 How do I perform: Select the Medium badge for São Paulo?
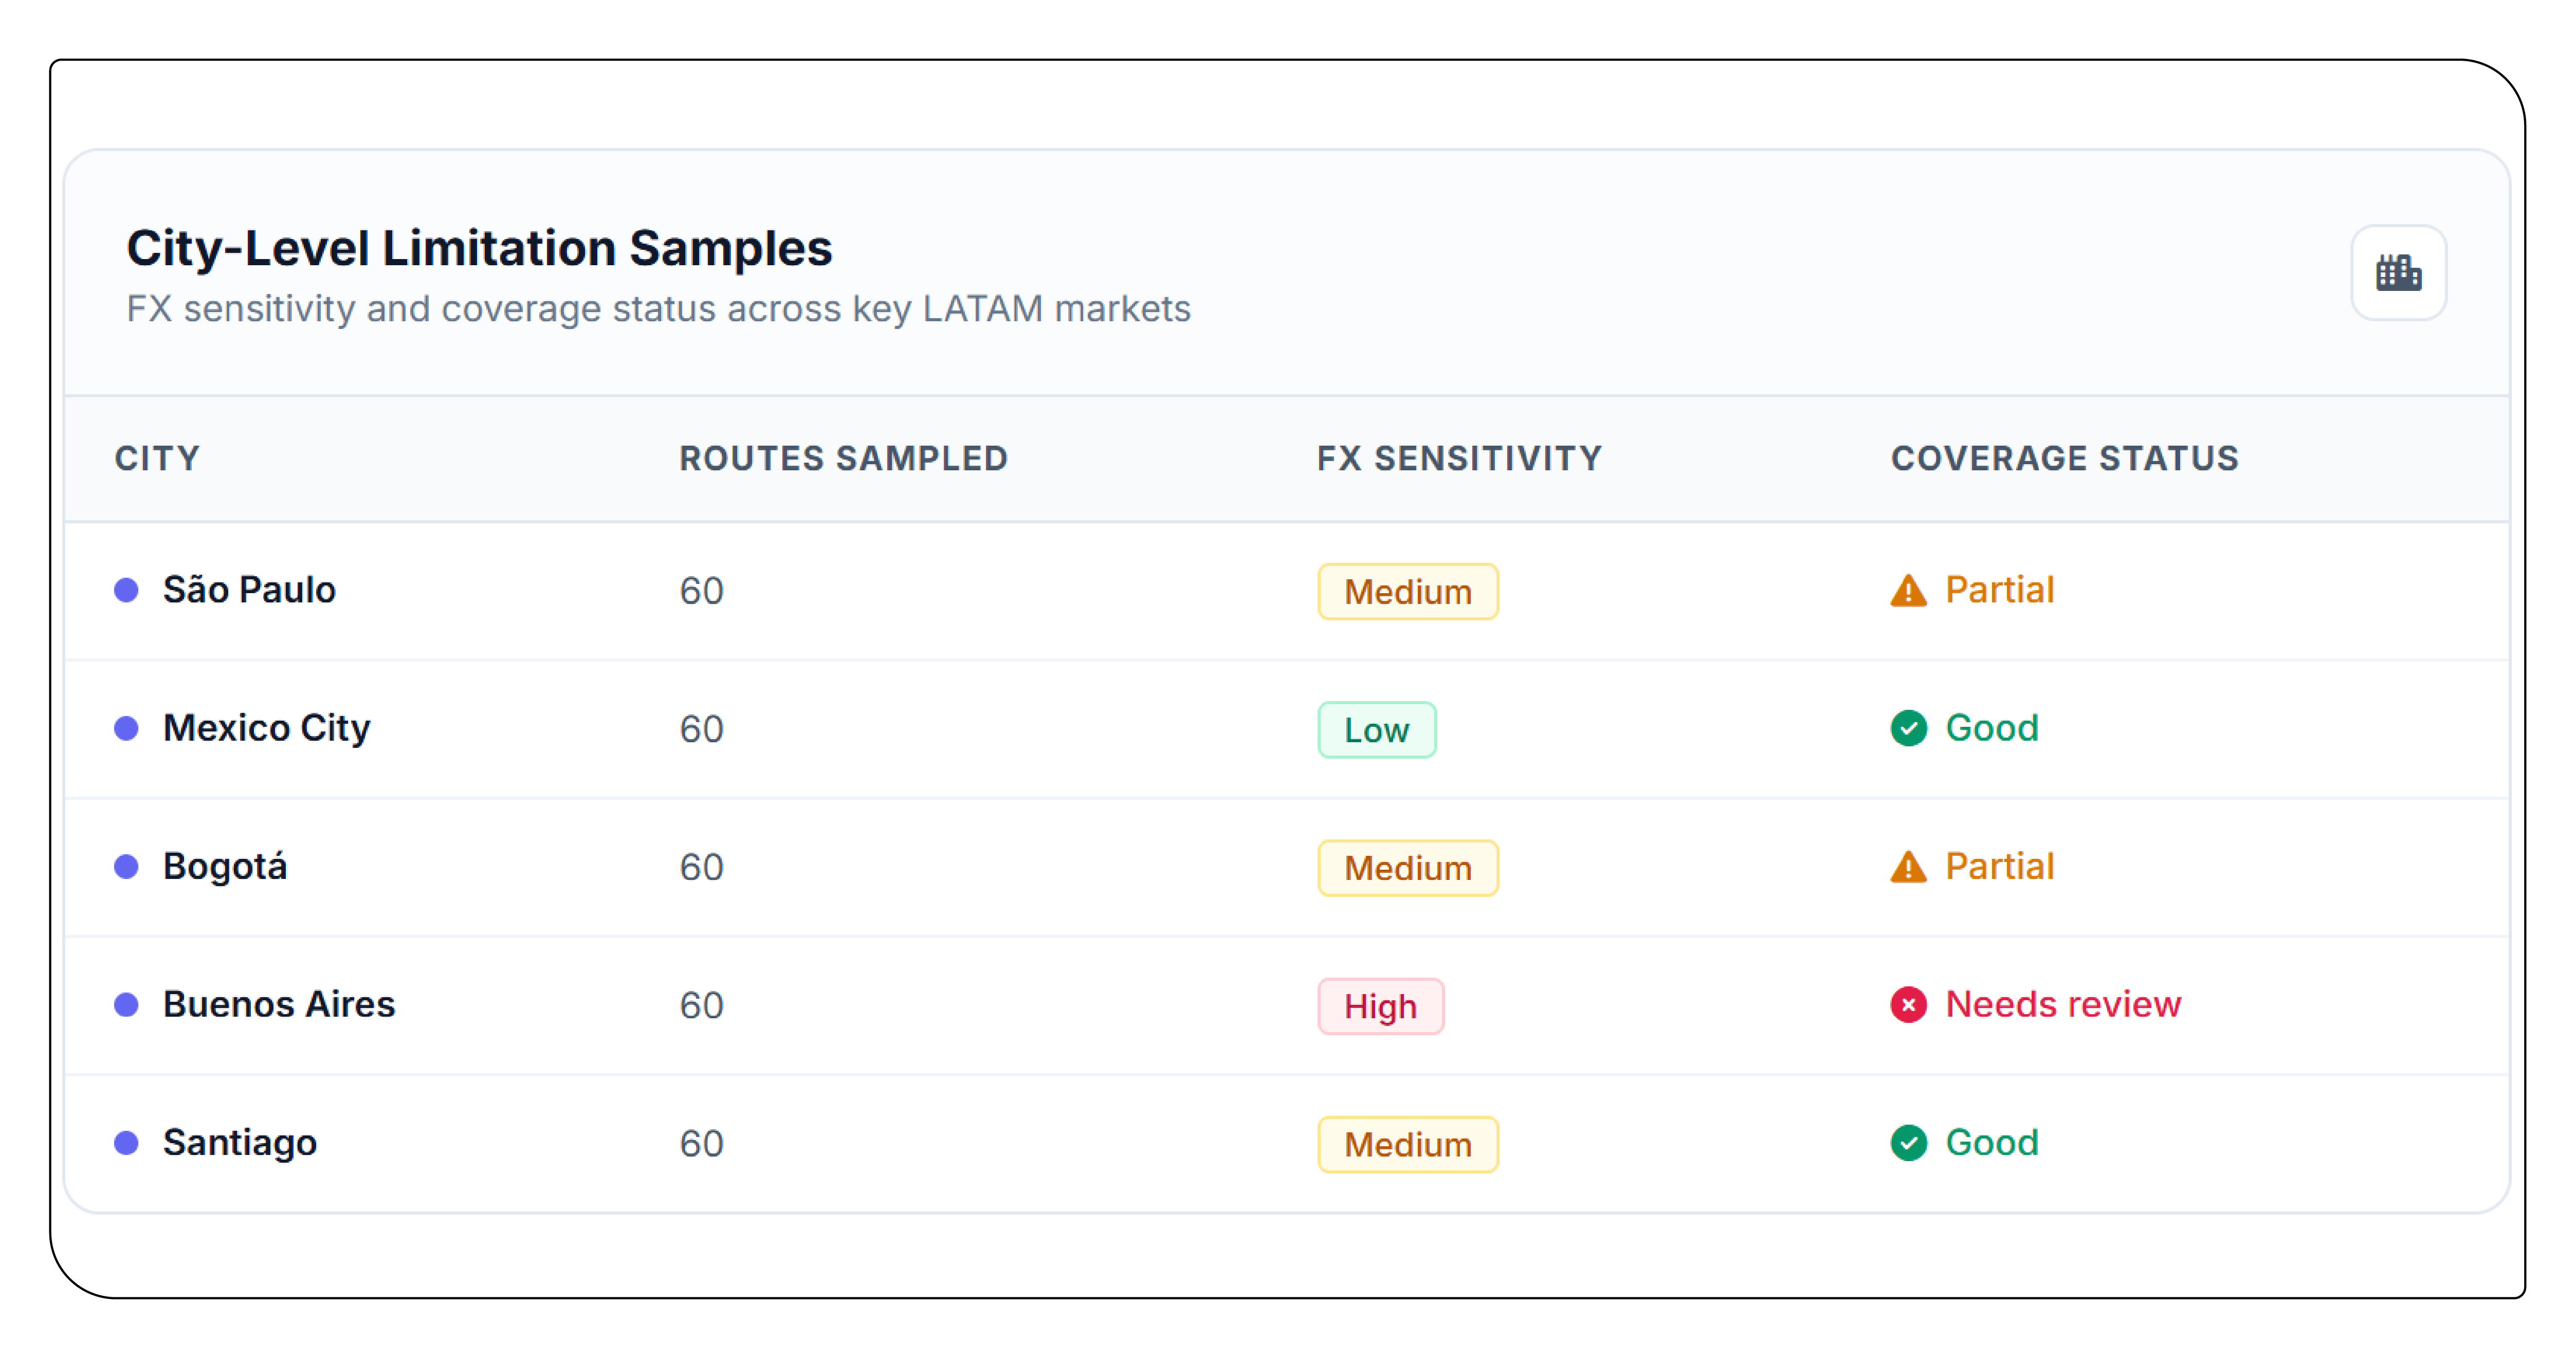(x=1407, y=591)
